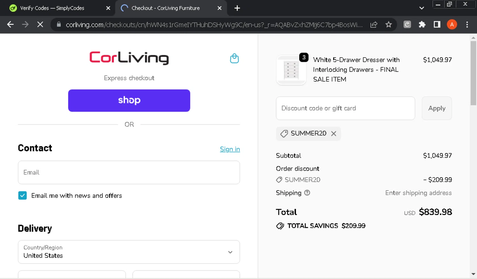The image size is (477, 279).
Task: Click the total price $839.98
Action: 435,212
